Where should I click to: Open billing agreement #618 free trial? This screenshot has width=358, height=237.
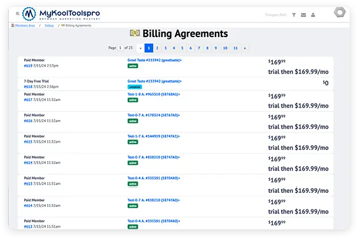28,86
